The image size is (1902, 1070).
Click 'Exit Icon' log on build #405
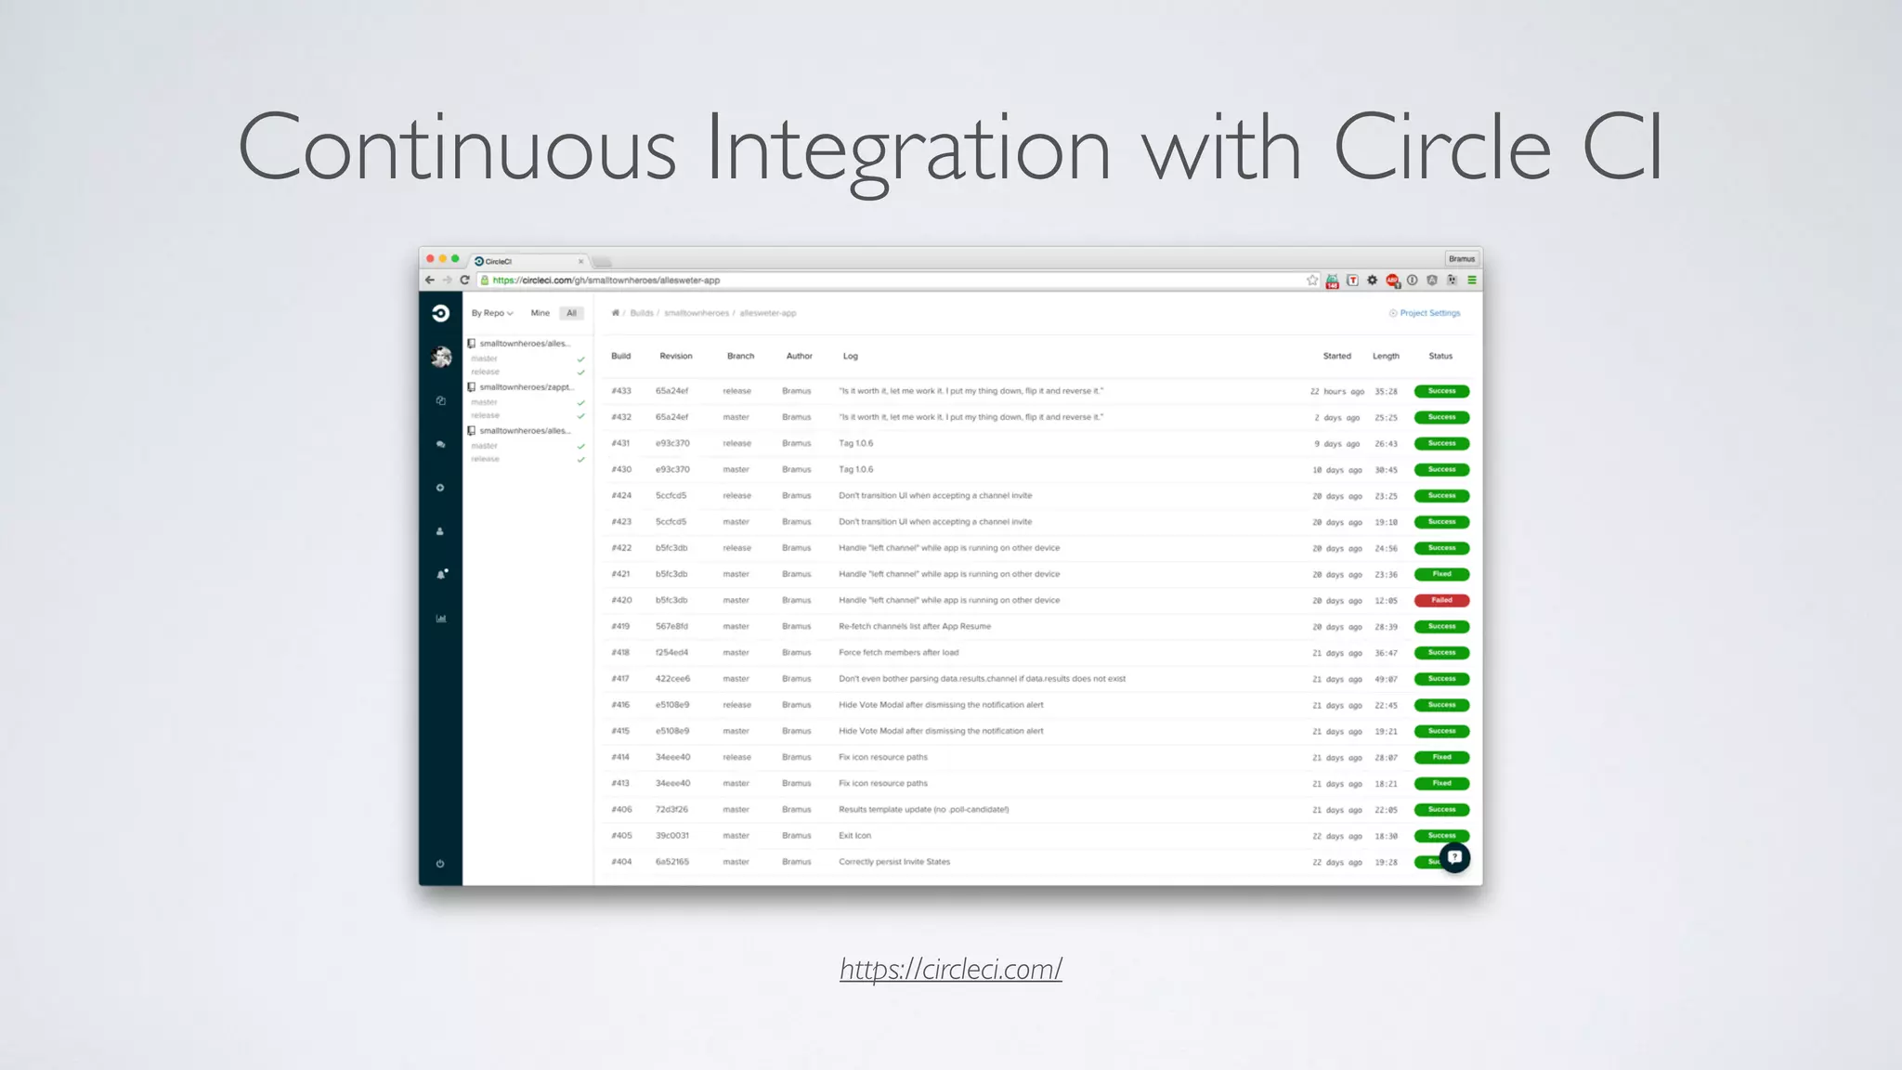[854, 836]
